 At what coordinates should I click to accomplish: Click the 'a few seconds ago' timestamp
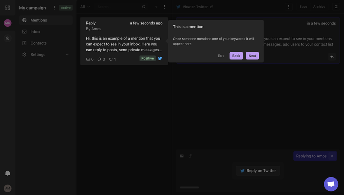[146, 23]
